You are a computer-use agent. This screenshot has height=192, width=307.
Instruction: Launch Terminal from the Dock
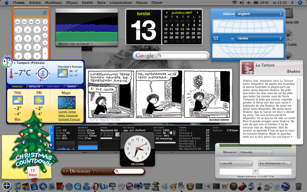point(216,187)
